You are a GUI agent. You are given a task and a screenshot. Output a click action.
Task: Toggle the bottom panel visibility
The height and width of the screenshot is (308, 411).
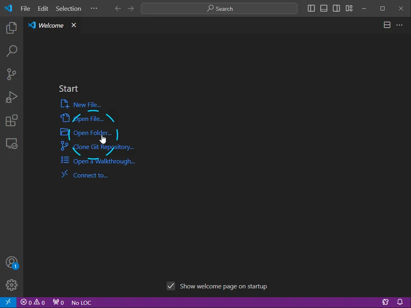[324, 8]
